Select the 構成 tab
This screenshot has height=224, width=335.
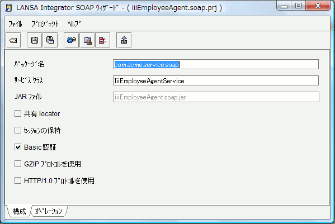click(x=19, y=211)
